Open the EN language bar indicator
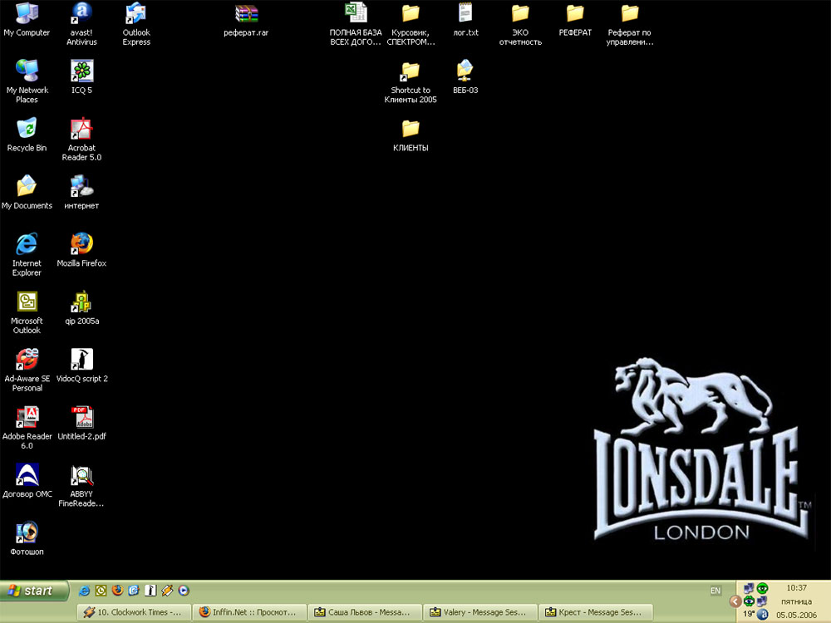Screen dimensions: 831x623 715,591
